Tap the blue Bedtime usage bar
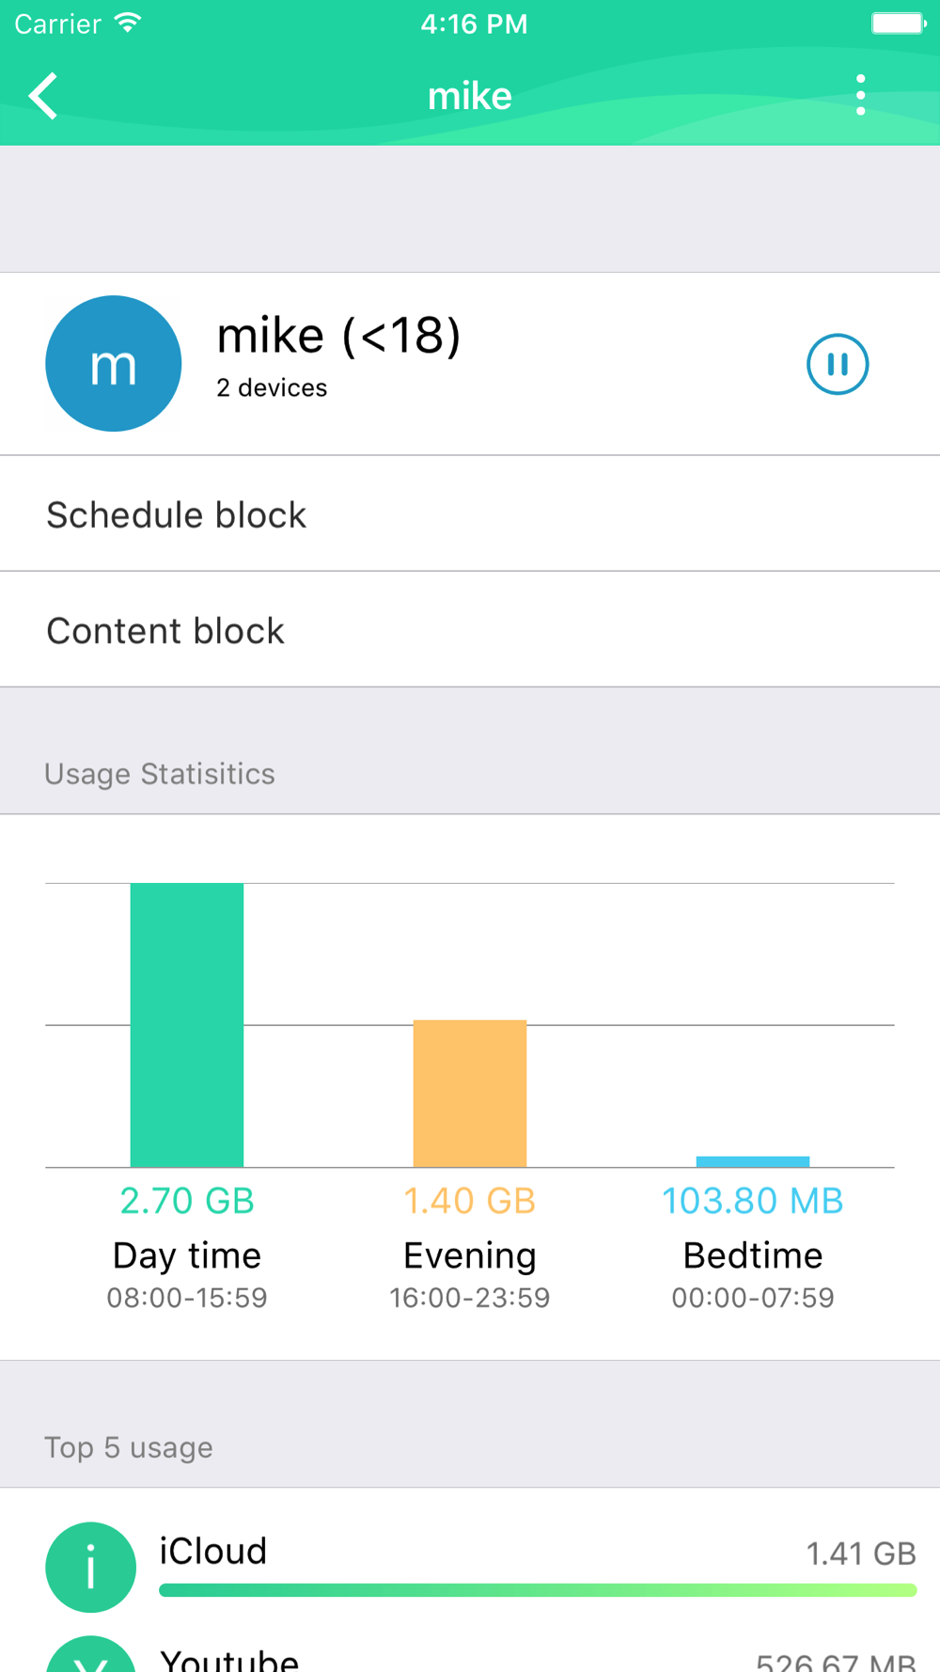940x1672 pixels. pos(752,1161)
